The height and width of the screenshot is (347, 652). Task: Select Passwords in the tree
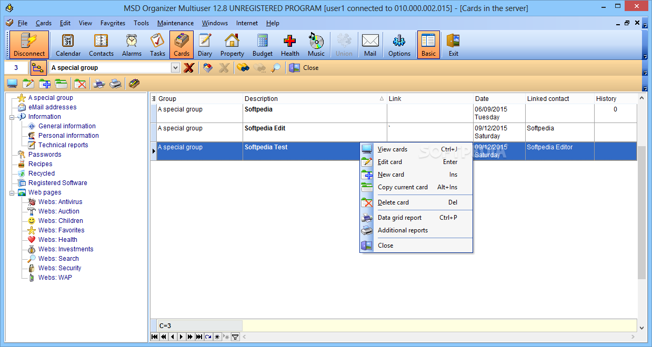click(45, 155)
